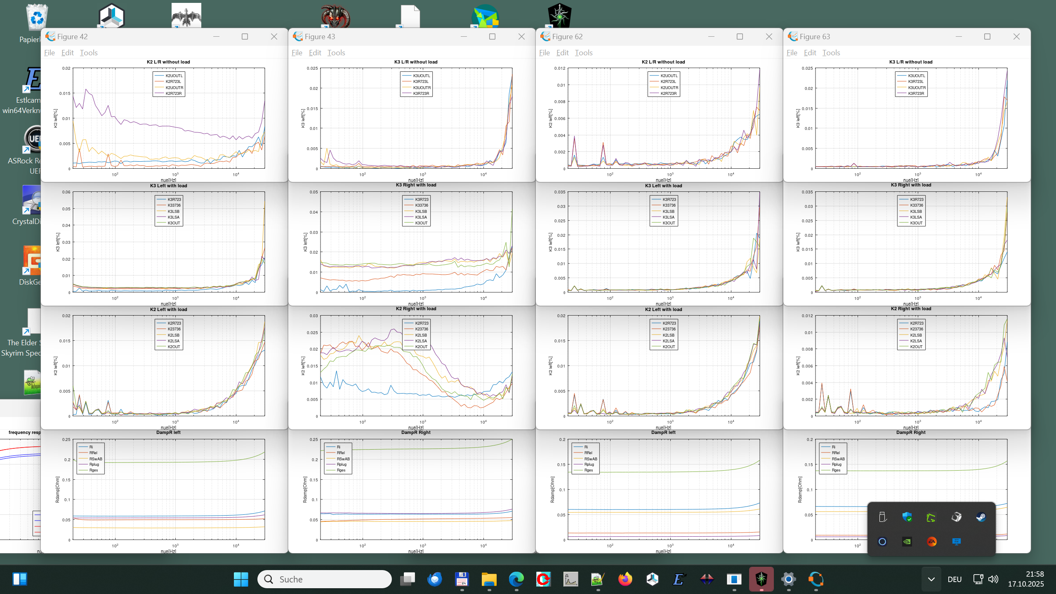Click the Suche taskbar search field
Image resolution: width=1056 pixels, height=594 pixels.
point(325,579)
